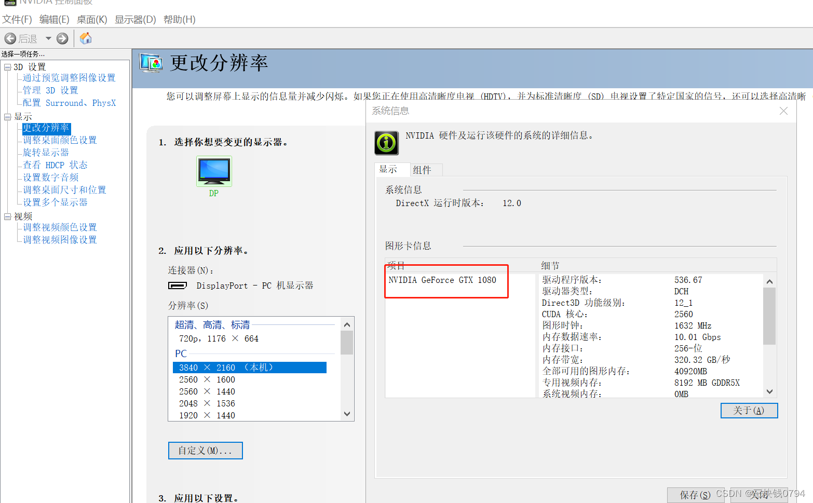Open 调整桌面颜色设置
This screenshot has width=813, height=503.
click(60, 140)
